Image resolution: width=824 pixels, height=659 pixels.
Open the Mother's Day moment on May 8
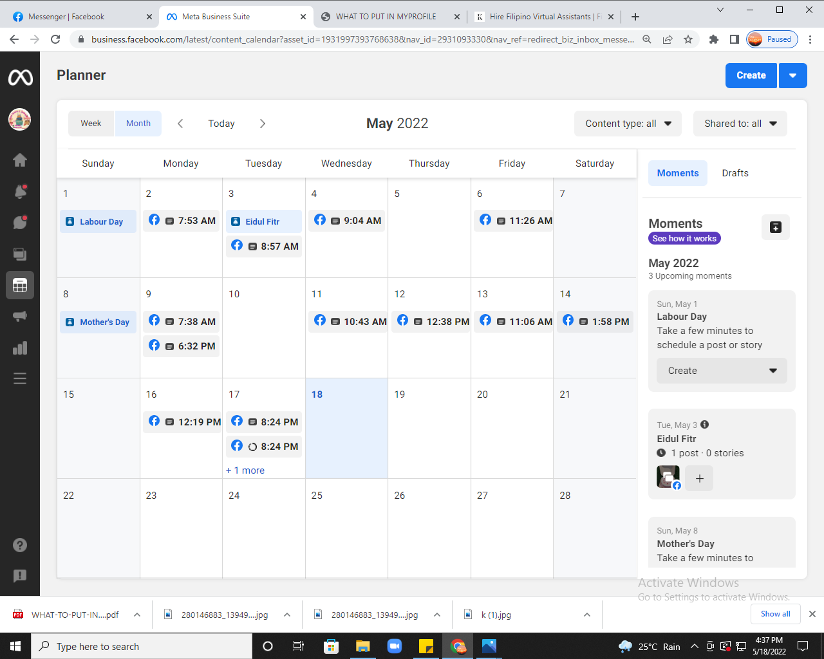[98, 322]
